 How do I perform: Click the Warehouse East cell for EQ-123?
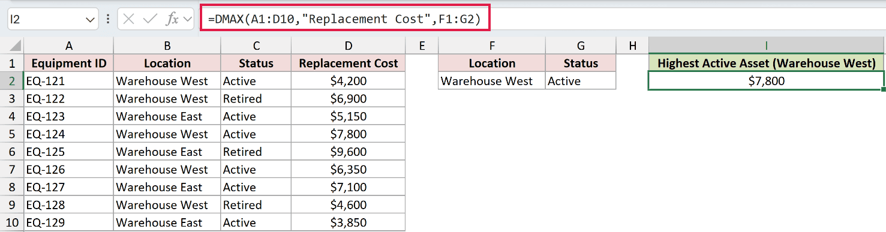point(167,116)
